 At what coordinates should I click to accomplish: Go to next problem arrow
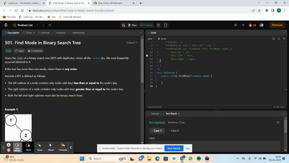point(43,25)
